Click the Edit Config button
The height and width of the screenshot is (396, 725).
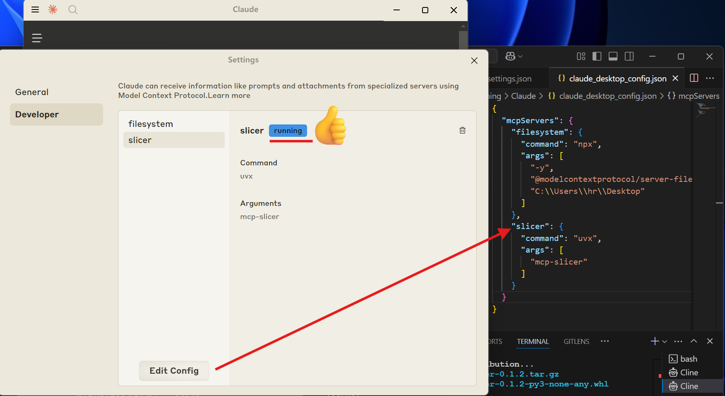[x=174, y=371]
